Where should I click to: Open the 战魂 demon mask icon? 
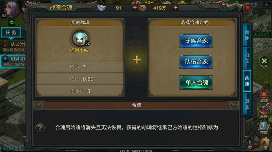(264, 96)
